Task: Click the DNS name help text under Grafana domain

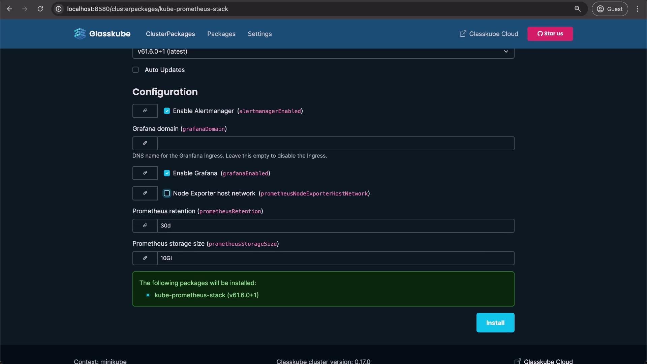Action: [229, 156]
